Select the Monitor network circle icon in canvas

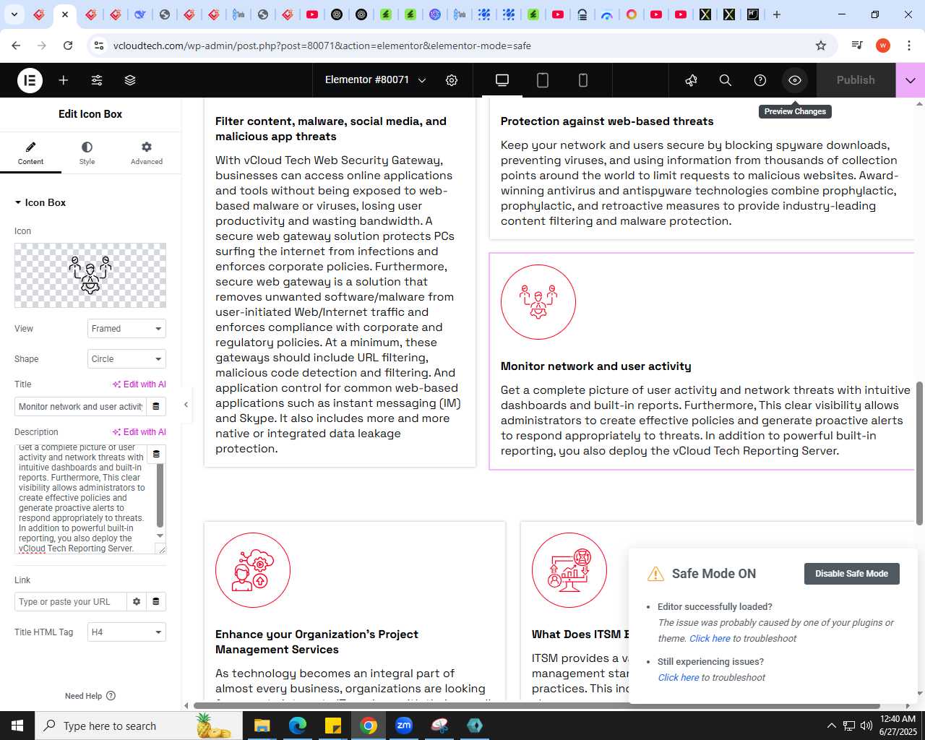tap(538, 302)
